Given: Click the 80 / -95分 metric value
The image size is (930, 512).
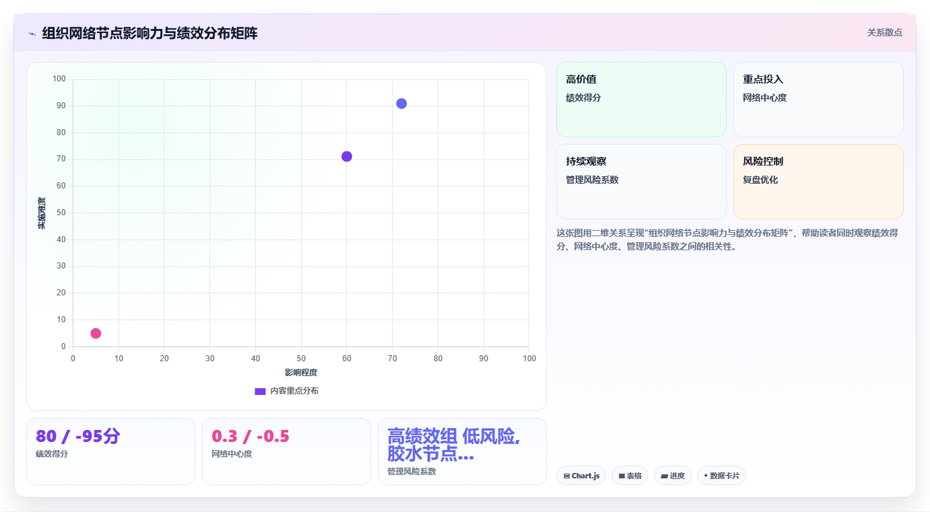Looking at the screenshot, I should click(78, 436).
